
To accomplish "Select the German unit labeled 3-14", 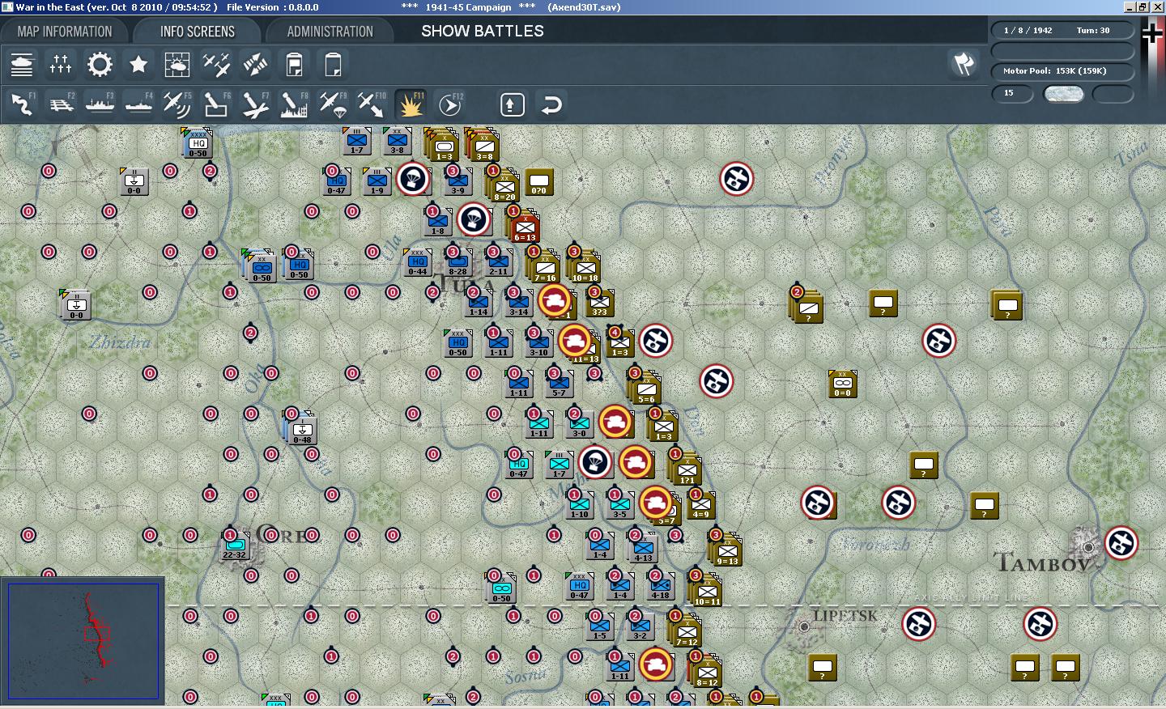I will (x=519, y=304).
